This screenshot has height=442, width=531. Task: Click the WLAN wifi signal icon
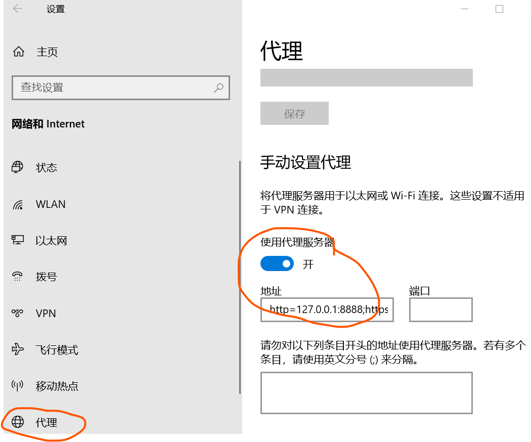pyautogui.click(x=18, y=204)
